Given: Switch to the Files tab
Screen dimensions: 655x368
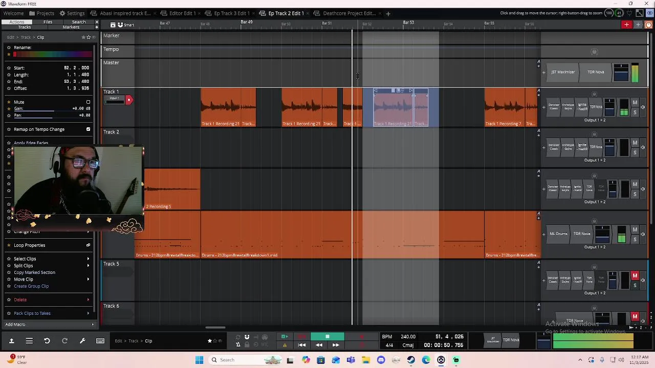Looking at the screenshot, I should 48,22.
